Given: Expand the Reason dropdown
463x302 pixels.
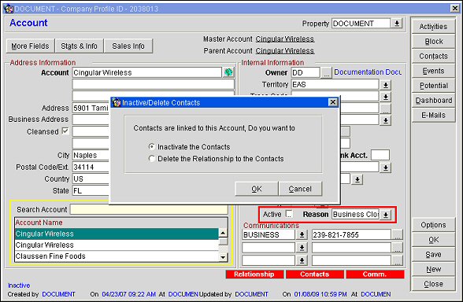Looking at the screenshot, I should click(385, 215).
